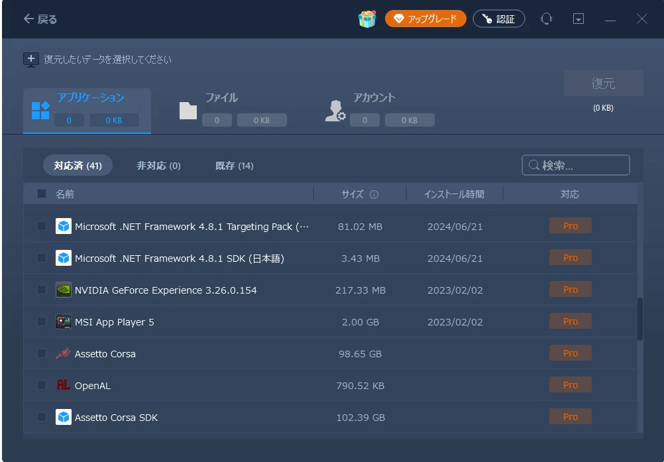The width and height of the screenshot is (664, 462).
Task: Check the MSI App Player 5 row
Action: 42,321
